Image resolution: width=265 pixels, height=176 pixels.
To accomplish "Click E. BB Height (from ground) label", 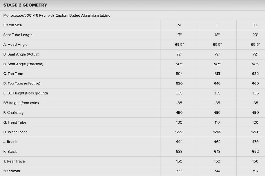I will point(26,93).
